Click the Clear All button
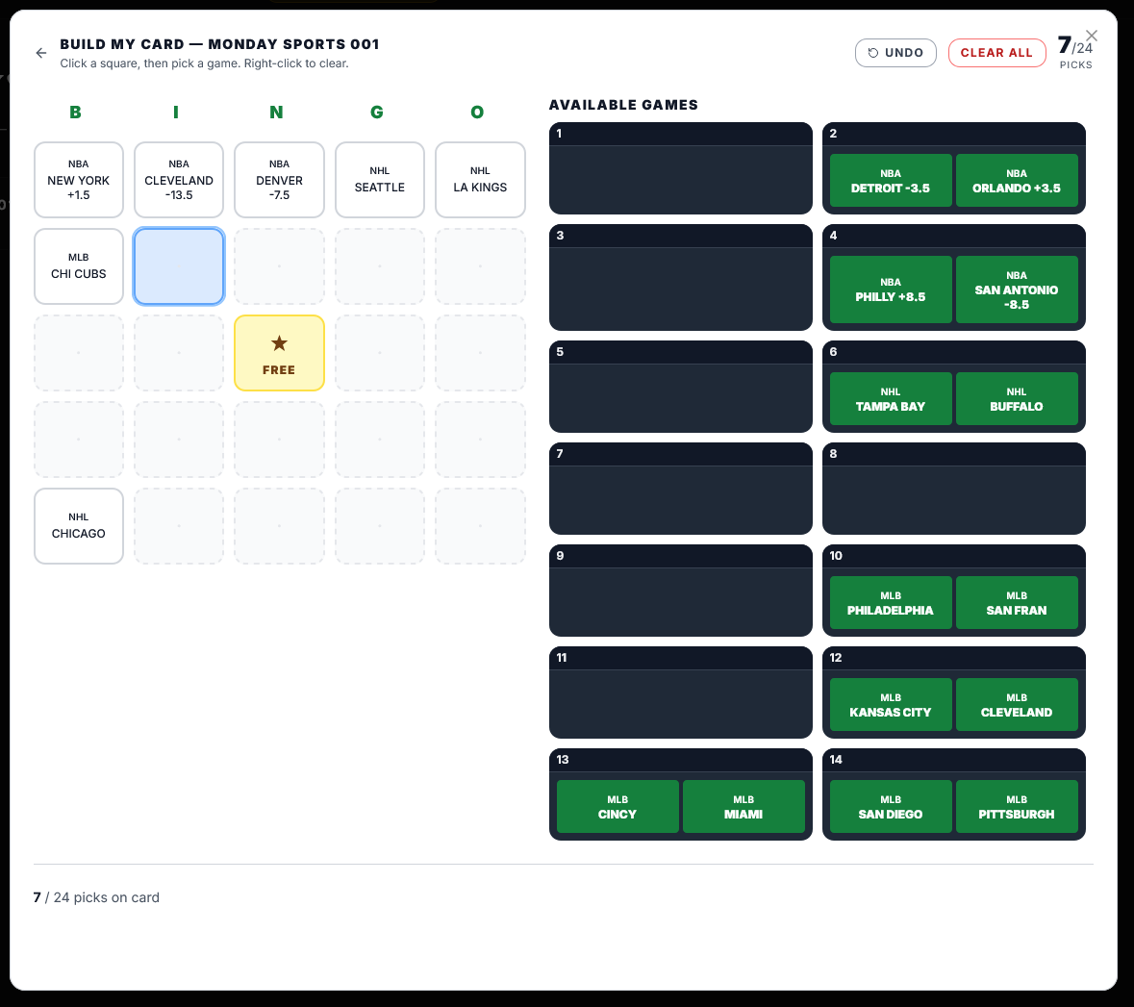Viewport: 1134px width, 1007px height. point(995,53)
